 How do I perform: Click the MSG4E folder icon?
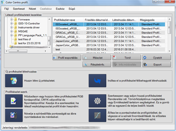(x=15, y=31)
